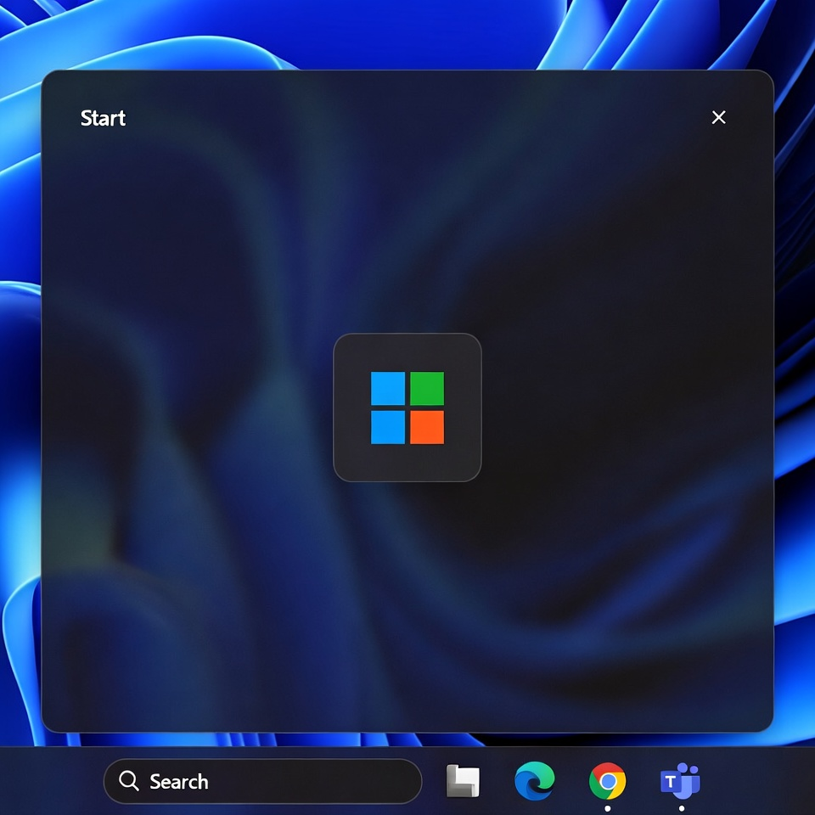This screenshot has height=815, width=815.
Task: Click the green square of the Windows logo
Action: point(427,389)
